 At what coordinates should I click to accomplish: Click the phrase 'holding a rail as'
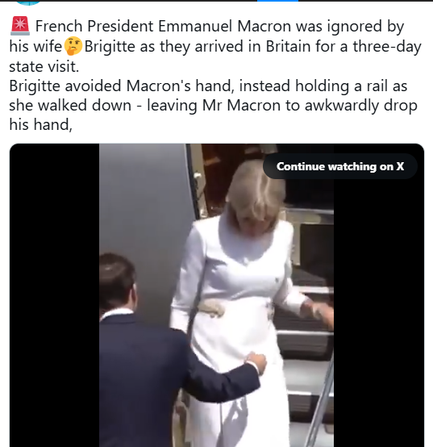[x=351, y=86]
